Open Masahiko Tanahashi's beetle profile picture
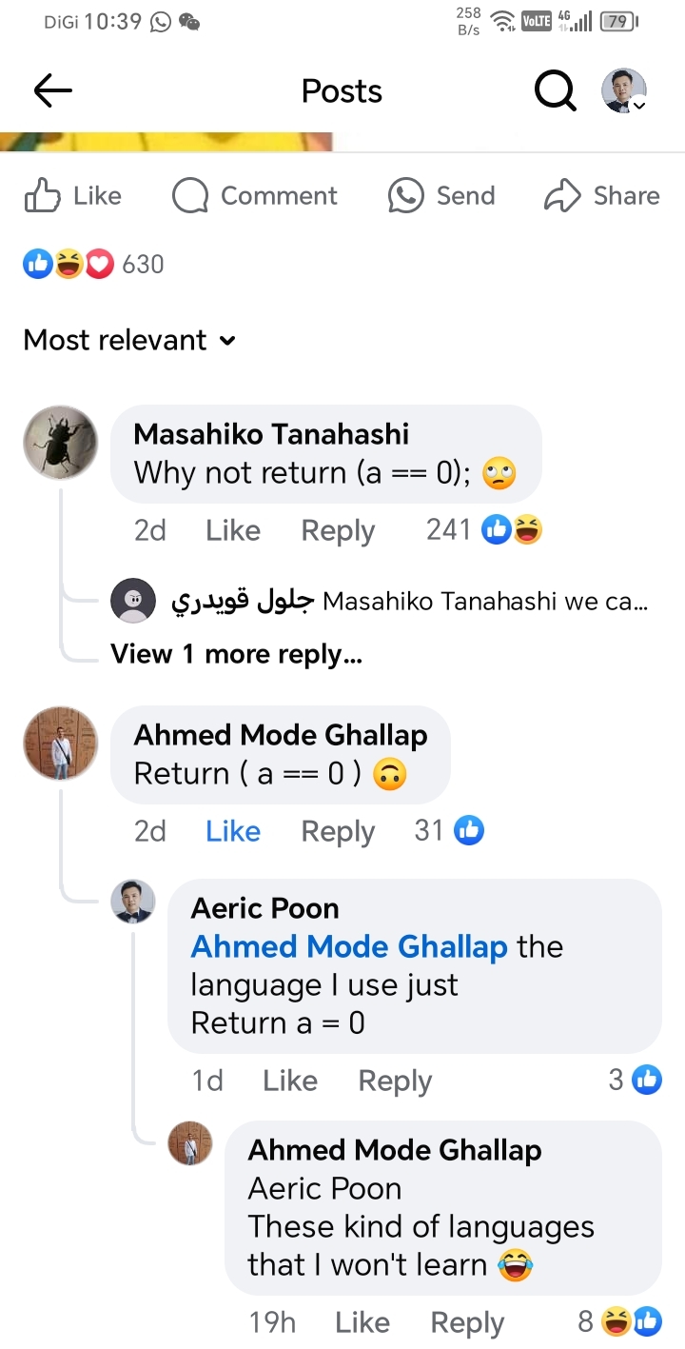This screenshot has height=1349, width=685. [x=60, y=442]
